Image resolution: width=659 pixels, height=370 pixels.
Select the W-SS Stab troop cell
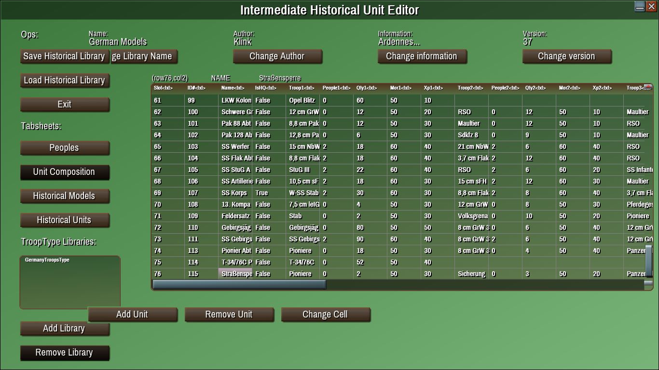[x=303, y=193]
